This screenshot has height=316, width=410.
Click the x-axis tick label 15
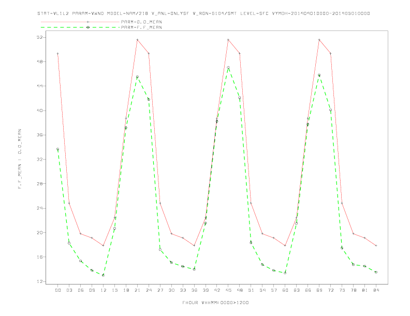[114, 290]
